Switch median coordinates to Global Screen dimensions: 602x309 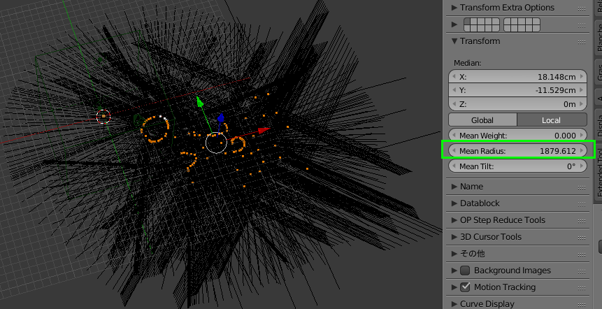[x=482, y=120]
